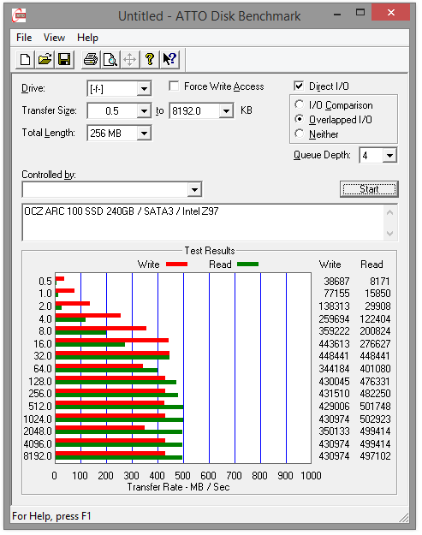This screenshot has height=535, width=422.
Task: Enable Force Write Access checkbox
Action: [x=174, y=86]
